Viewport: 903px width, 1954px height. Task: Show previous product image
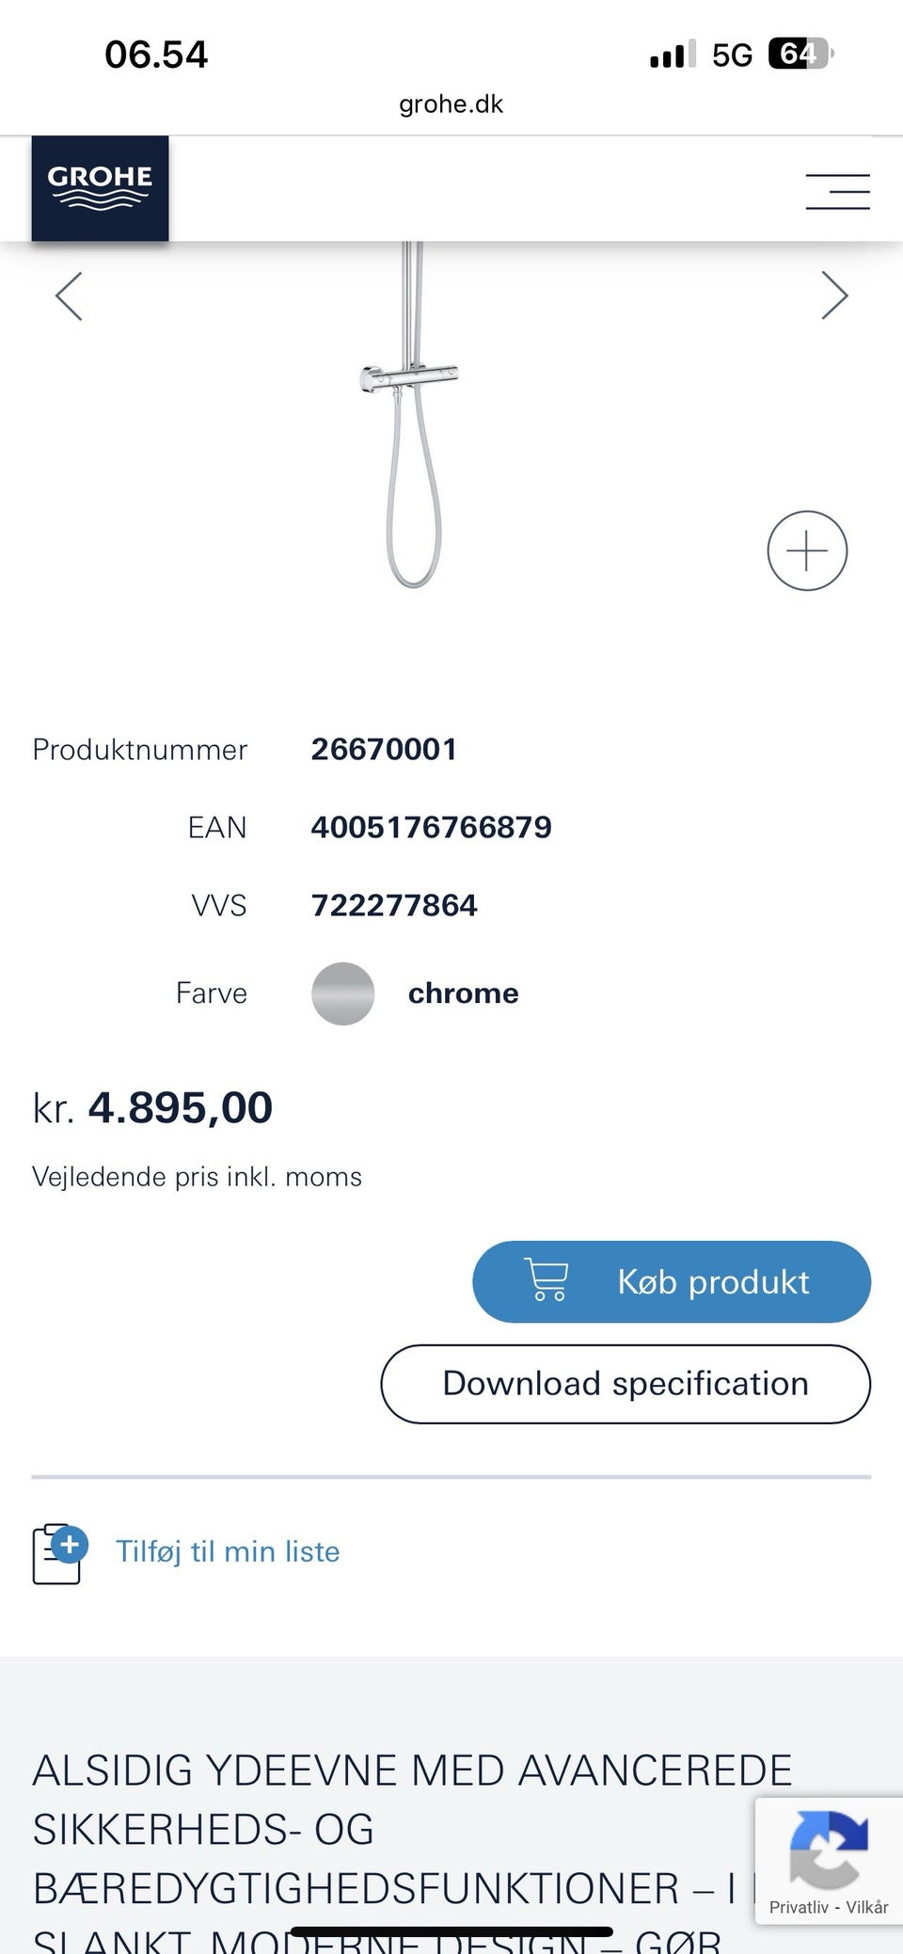coord(69,296)
